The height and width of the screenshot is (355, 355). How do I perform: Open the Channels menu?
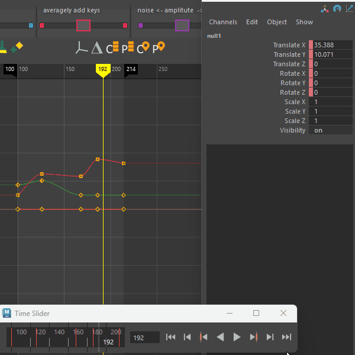click(x=223, y=22)
